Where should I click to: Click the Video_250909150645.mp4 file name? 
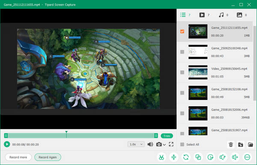click(x=229, y=69)
